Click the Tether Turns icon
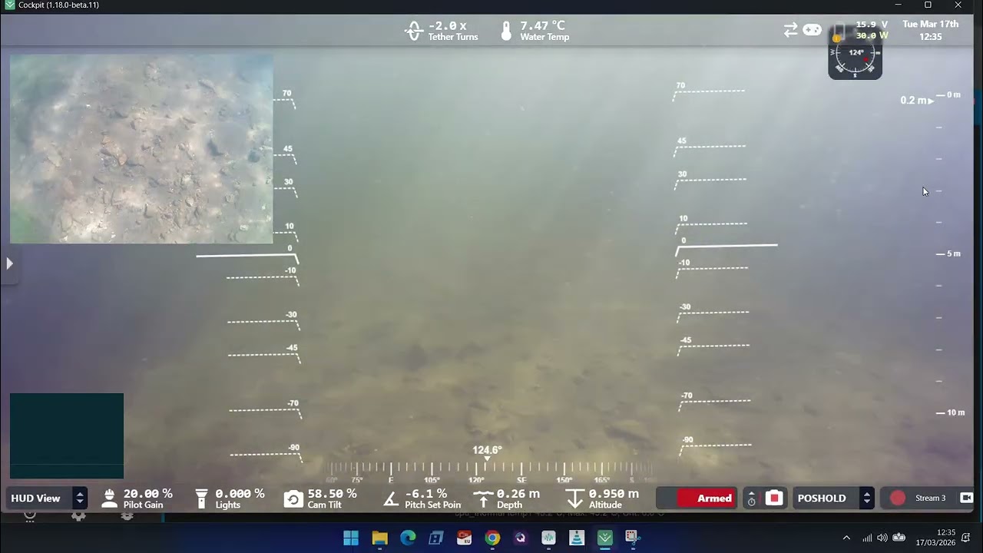Viewport: 983px width, 553px height. 414,31
